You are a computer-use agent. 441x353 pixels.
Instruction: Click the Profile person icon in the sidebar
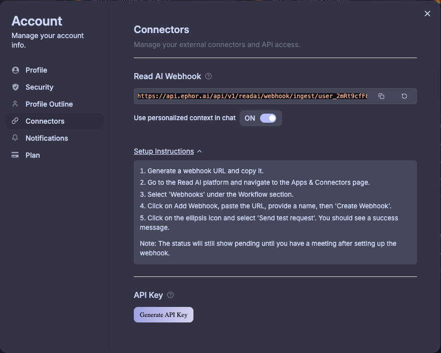click(x=16, y=70)
